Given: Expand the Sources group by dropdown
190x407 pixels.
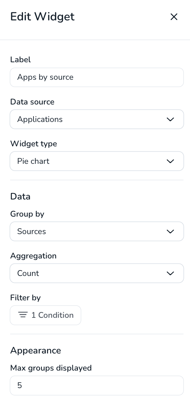Looking at the screenshot, I should [97, 232].
